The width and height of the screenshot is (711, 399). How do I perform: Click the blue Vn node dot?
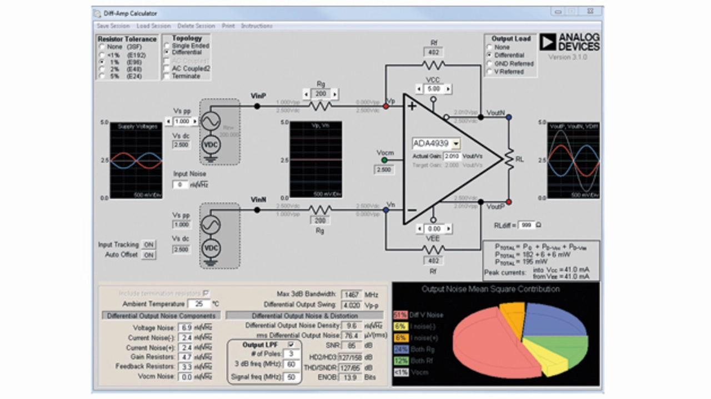pyautogui.click(x=385, y=210)
